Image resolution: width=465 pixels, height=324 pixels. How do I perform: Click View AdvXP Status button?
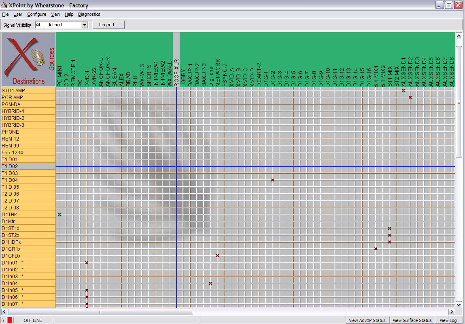367,320
